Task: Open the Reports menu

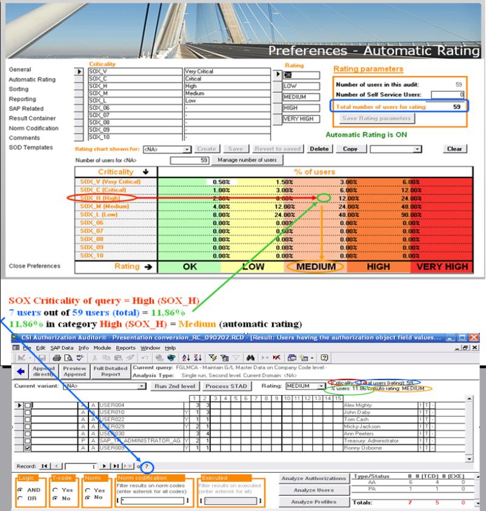Action: [125, 348]
